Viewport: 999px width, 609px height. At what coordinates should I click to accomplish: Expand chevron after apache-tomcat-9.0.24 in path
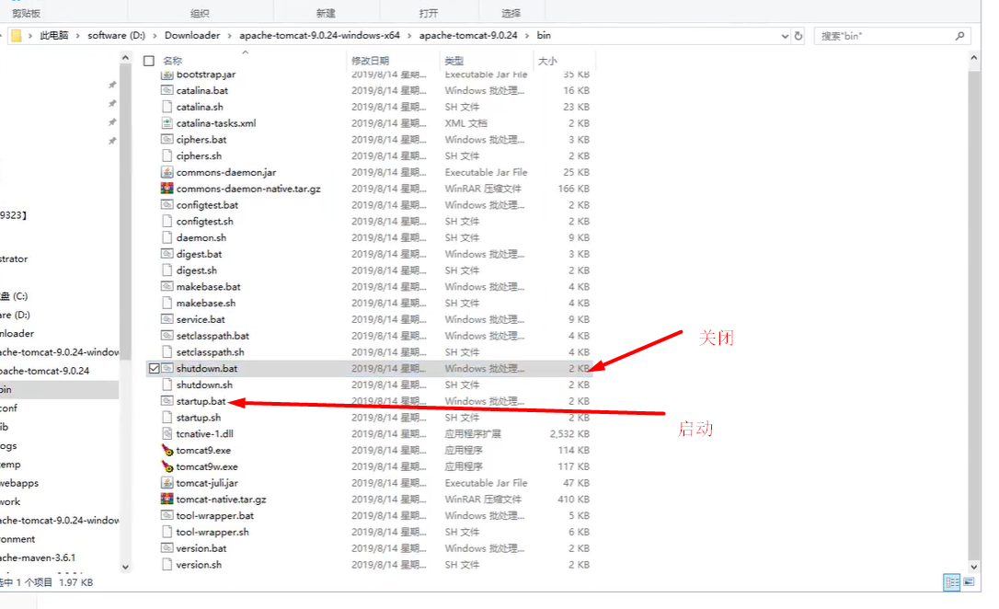click(527, 36)
